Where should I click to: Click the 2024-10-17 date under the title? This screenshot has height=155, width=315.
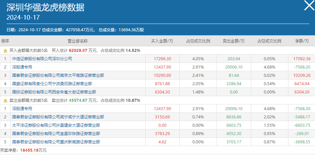click(x=23, y=18)
